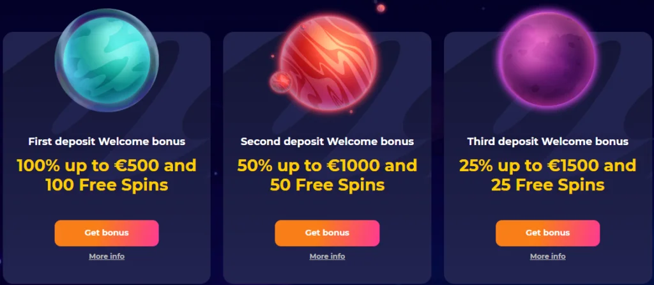Select the Third deposit Welcome bonus heading

point(547,141)
